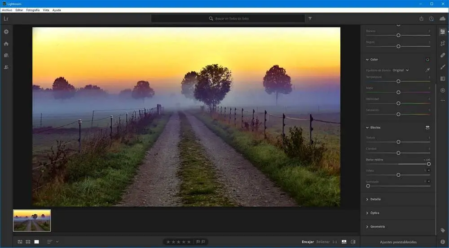Viewport: 449px width, 248px height.
Task: Click the Share export icon
Action: [421, 18]
